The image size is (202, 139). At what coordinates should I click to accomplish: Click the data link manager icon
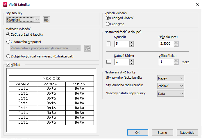tap(88, 48)
